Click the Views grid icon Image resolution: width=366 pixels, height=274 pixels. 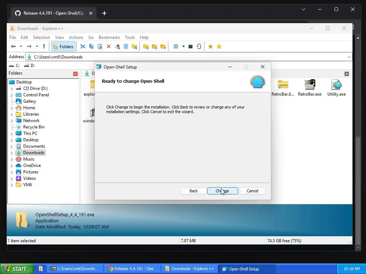click(176, 46)
